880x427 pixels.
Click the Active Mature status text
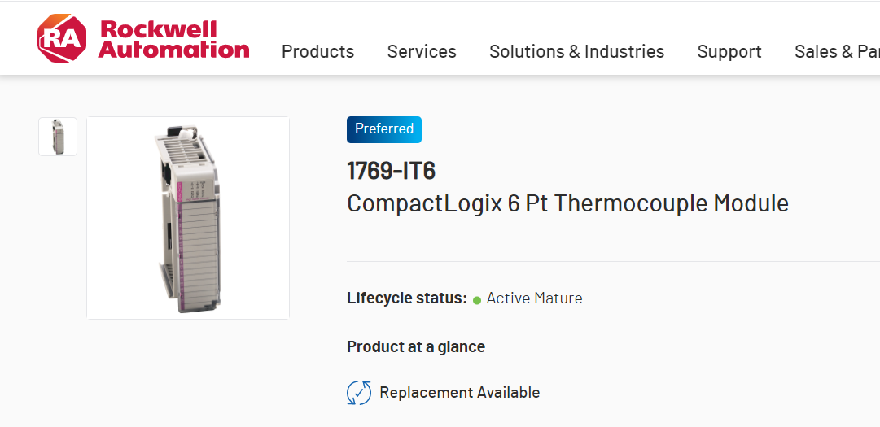click(534, 298)
